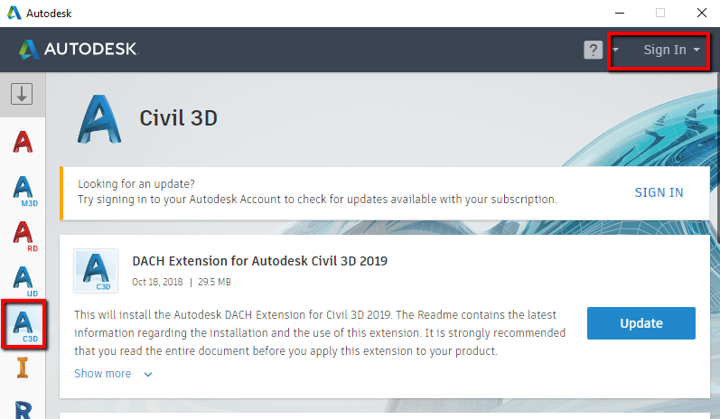Select the Revit product icon in sidebar
Screen dimensions: 720x419
[23, 408]
